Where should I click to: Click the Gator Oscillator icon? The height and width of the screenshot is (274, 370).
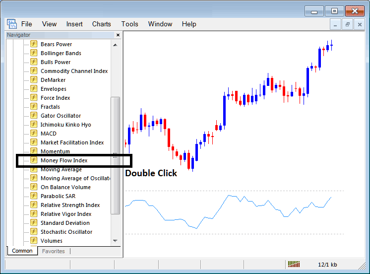tap(34, 116)
